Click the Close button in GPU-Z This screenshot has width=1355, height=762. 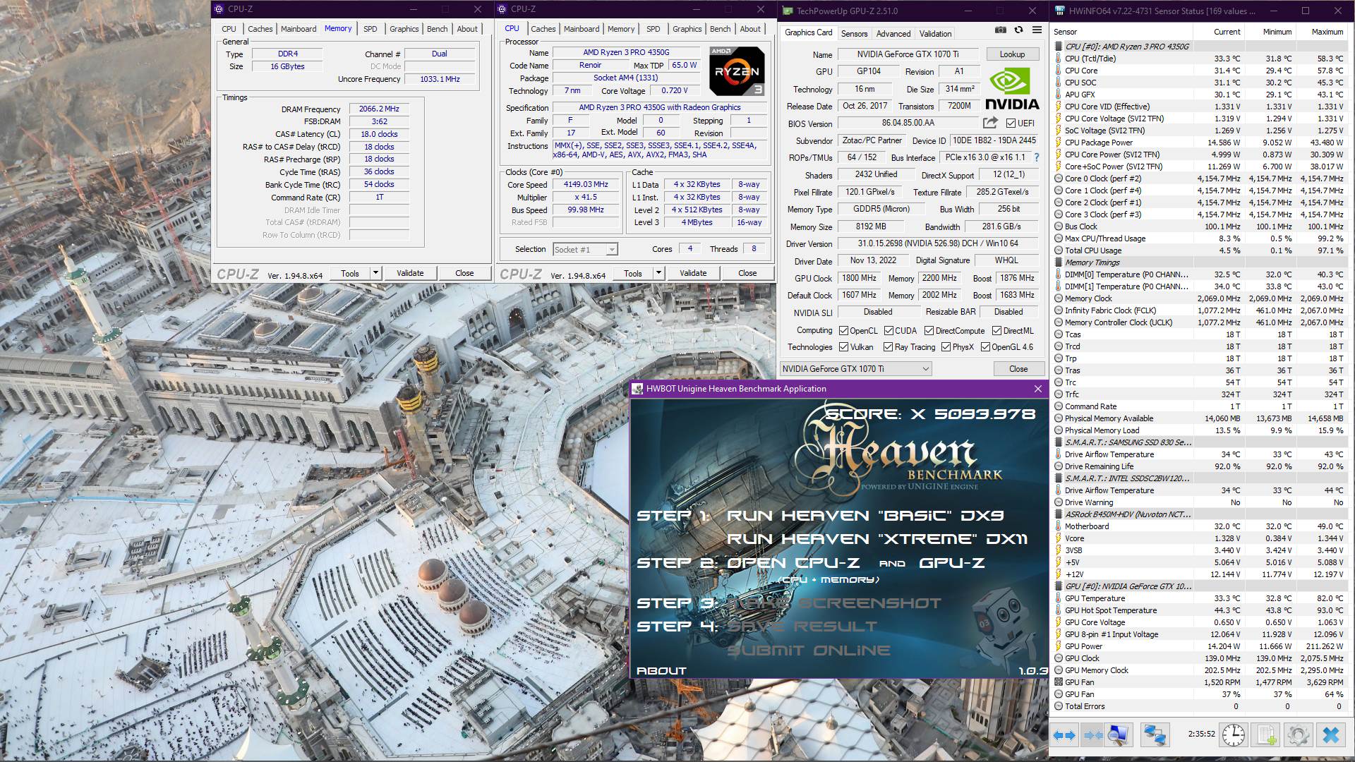1018,369
